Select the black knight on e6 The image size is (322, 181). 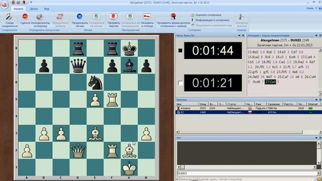pos(95,82)
